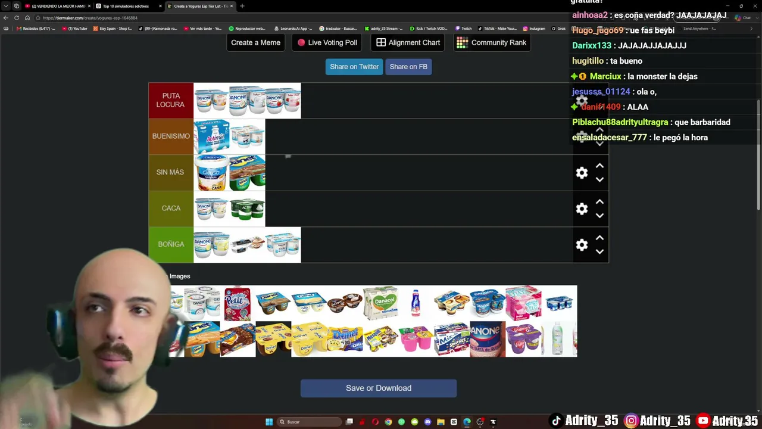Open Etsy Spain bookmark
Image resolution: width=762 pixels, height=429 pixels.
click(113, 29)
